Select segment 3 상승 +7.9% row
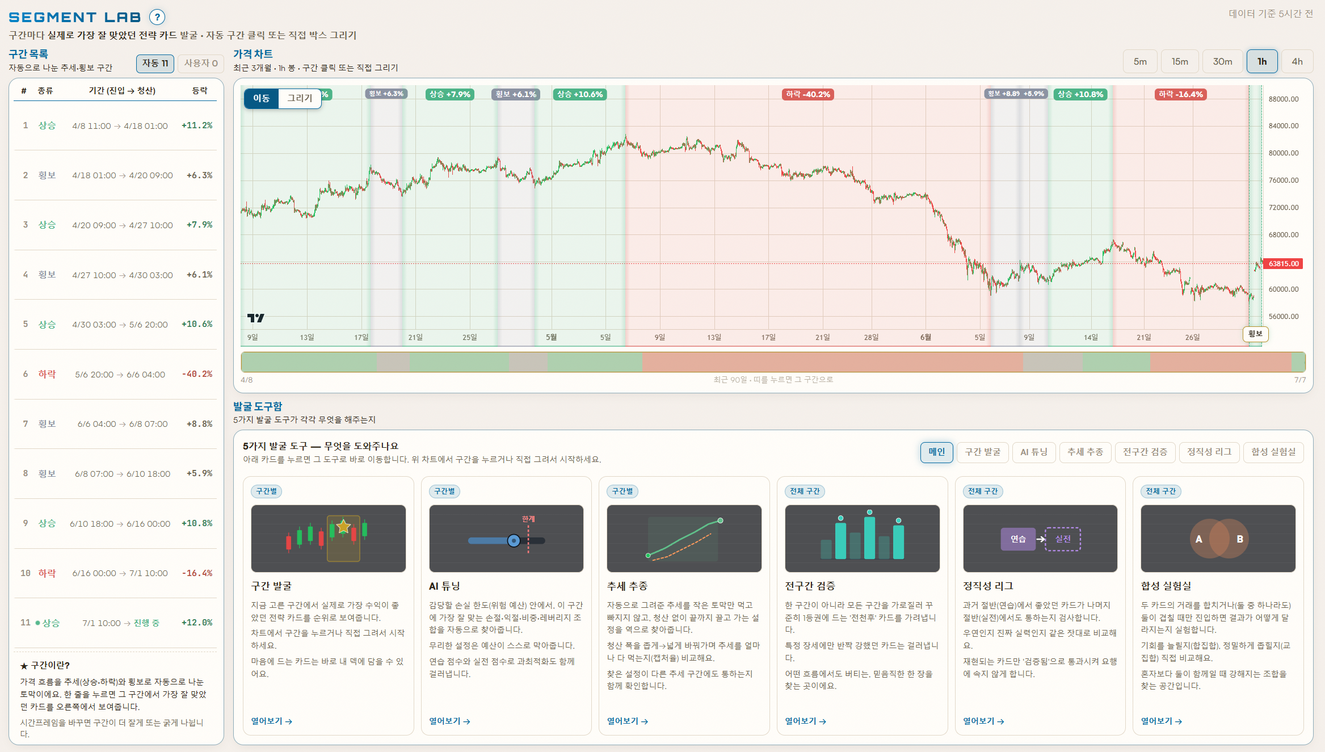 point(116,225)
